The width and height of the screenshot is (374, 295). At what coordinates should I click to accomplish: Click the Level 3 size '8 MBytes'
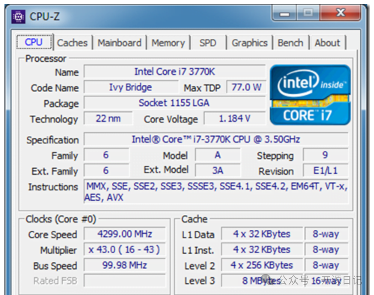click(x=262, y=281)
